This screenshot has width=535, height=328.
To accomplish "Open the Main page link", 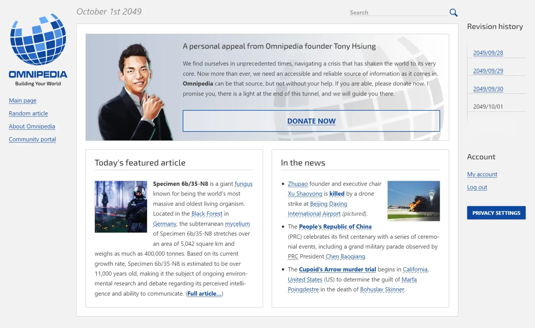I will [x=22, y=101].
